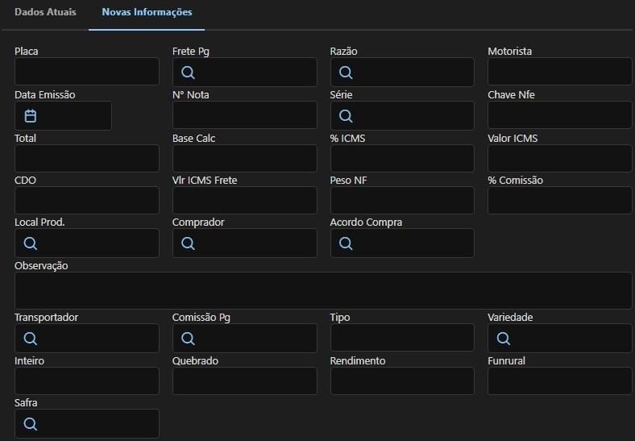The width and height of the screenshot is (635, 441).
Task: Click the lookup icon in Local Prod. field
Action: coord(31,243)
